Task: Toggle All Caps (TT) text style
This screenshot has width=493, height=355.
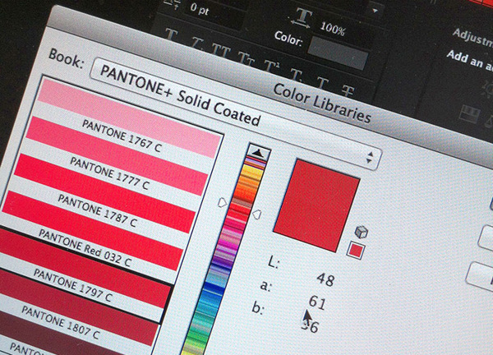Action: point(221,50)
